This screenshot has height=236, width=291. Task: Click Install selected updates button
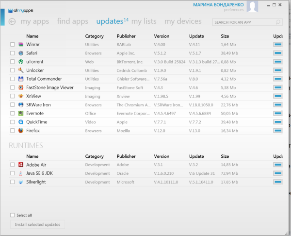tap(37, 224)
